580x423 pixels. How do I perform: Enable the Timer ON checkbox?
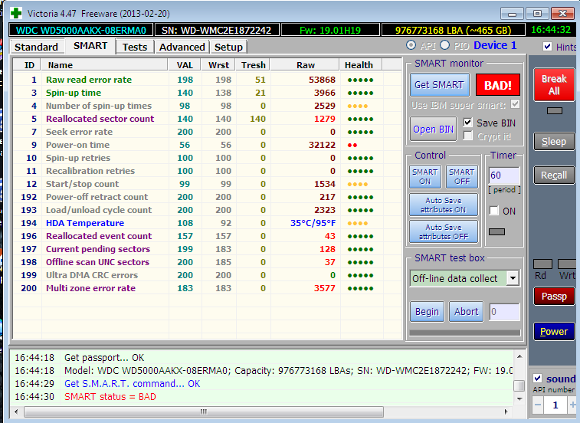pos(494,211)
